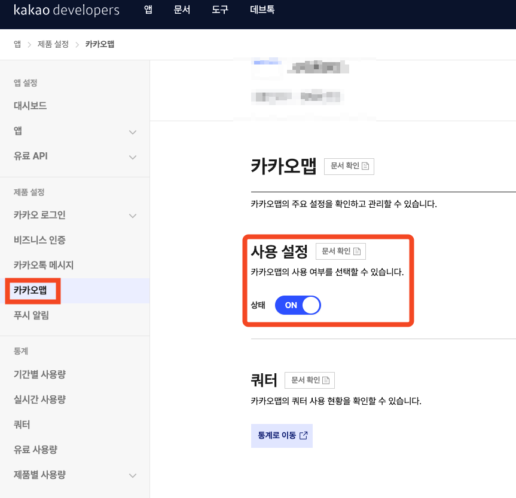Click the 제품 설정 section label in sidebar
This screenshot has width=516, height=498.
coord(29,192)
